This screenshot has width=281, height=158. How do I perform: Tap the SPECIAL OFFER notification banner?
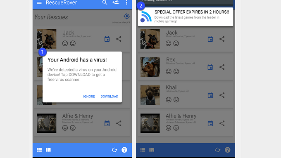[x=186, y=17]
